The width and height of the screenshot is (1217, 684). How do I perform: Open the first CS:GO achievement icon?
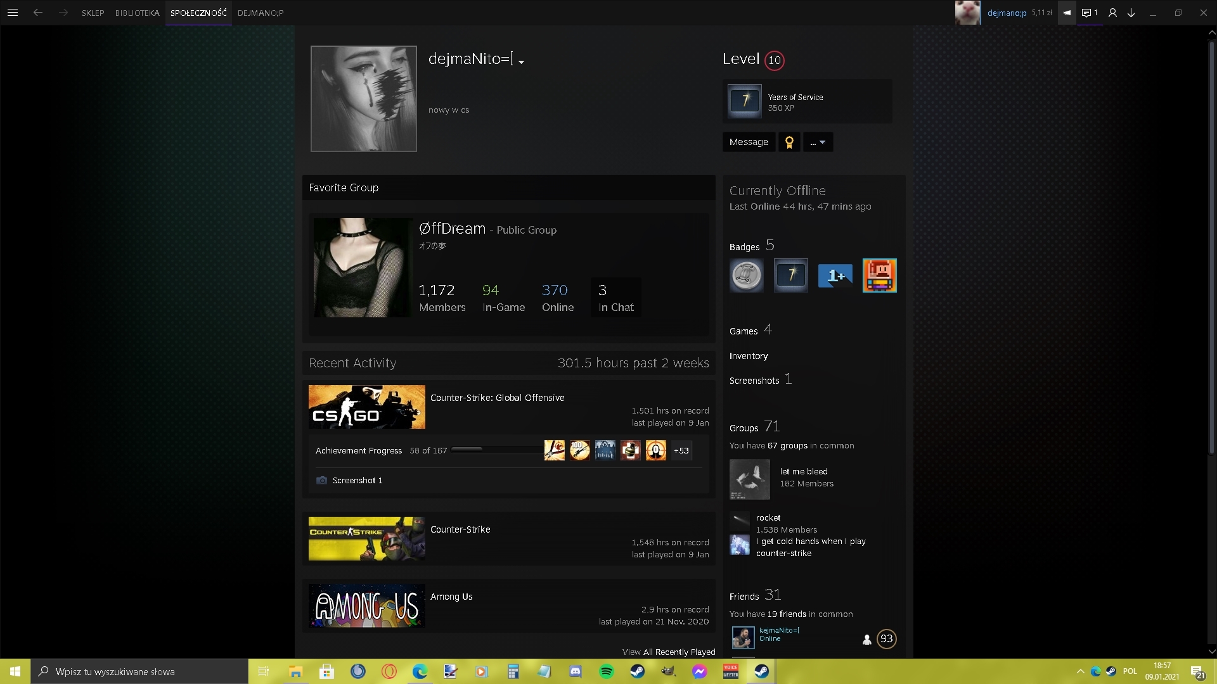pyautogui.click(x=554, y=450)
